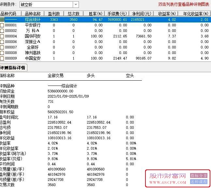
Task: Click the document icon beside code 000004
Action: pyautogui.click(x=2, y=36)
